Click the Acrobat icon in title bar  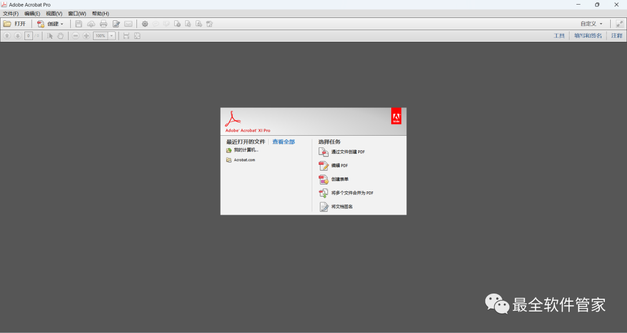click(x=4, y=5)
